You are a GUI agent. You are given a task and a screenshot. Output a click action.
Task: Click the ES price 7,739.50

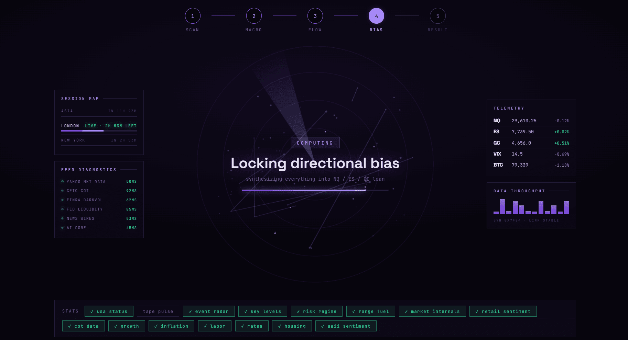(523, 132)
